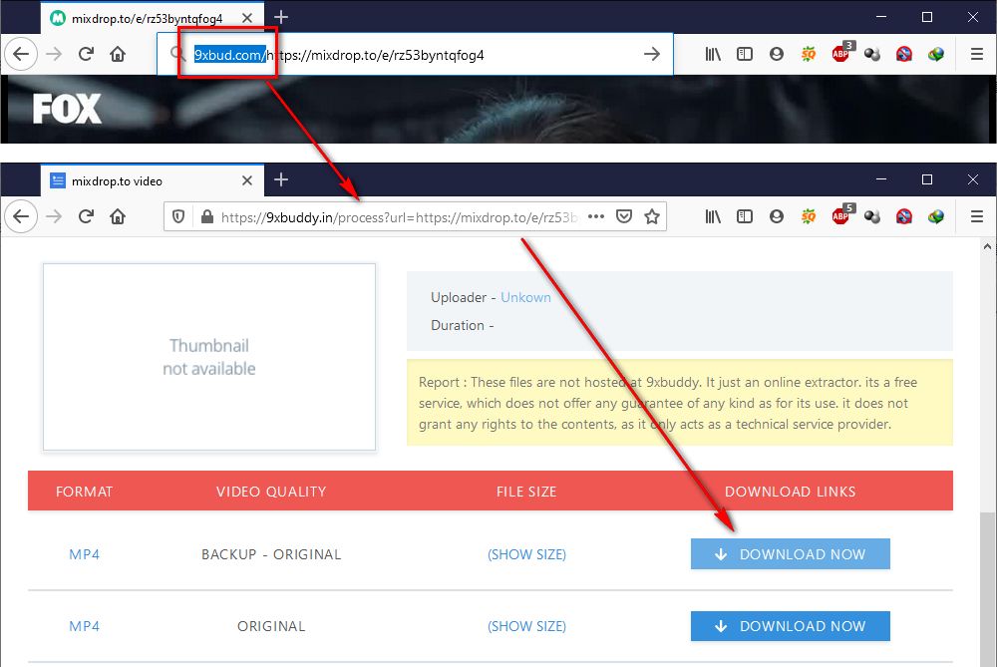Click scrollbar up arrow on 9xbuddy page
997x667 pixels.
pyautogui.click(x=987, y=246)
